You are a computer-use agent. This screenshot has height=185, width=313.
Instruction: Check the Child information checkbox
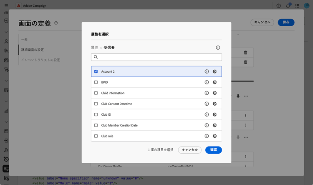pyautogui.click(x=96, y=93)
